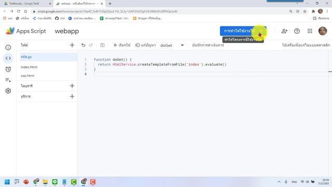Open File Explorer from taskbar
The height and width of the screenshot is (187, 332).
45,182
